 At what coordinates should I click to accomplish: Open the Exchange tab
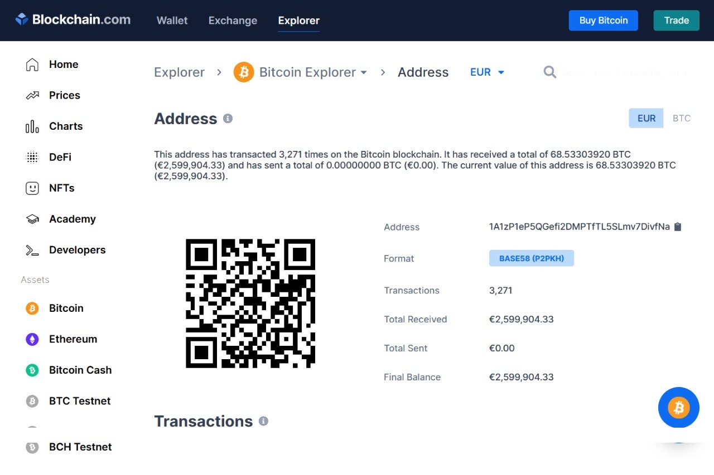233,21
